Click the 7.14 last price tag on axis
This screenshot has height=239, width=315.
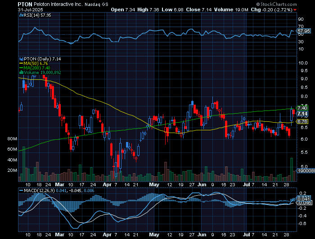(302, 114)
